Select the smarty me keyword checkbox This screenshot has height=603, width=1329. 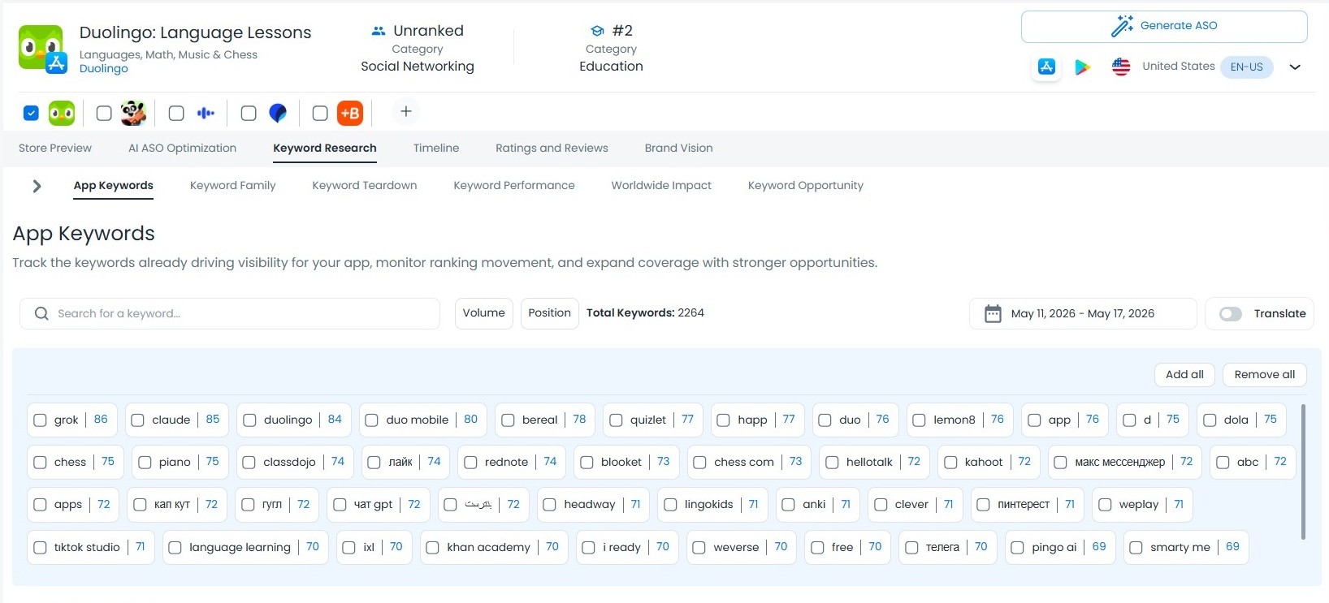click(x=1136, y=547)
